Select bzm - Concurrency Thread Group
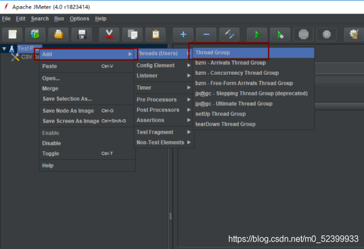 (254, 73)
